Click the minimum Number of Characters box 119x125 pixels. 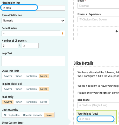(10, 46)
